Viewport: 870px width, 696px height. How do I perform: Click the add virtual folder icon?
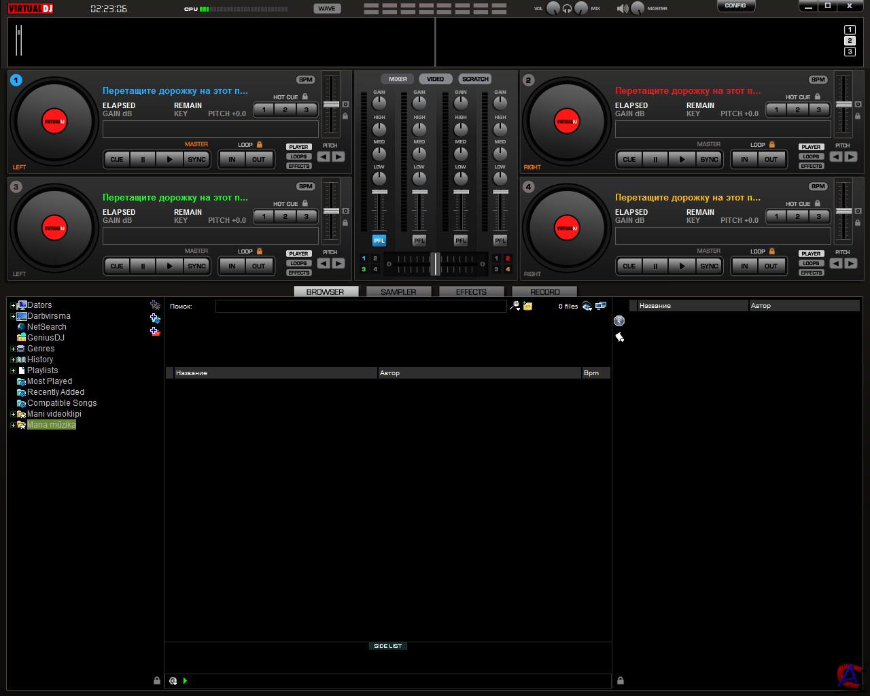[155, 318]
